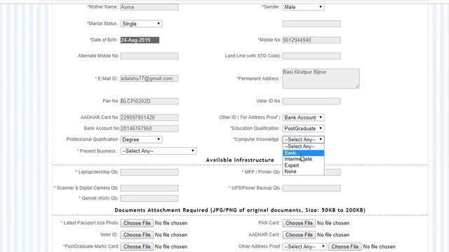Click 'Documents Attachment Required' heading
Image resolution: width=449 pixels, height=252 pixels.
240,210
